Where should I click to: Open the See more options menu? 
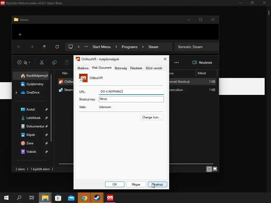(177, 62)
